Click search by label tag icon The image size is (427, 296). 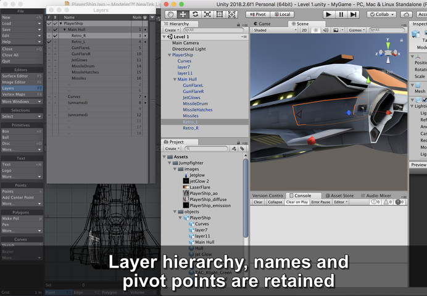[242, 149]
